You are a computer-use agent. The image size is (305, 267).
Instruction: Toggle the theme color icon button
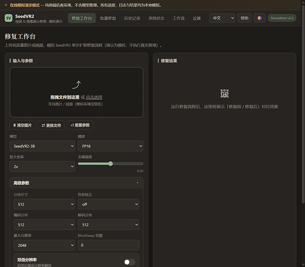point(260,18)
